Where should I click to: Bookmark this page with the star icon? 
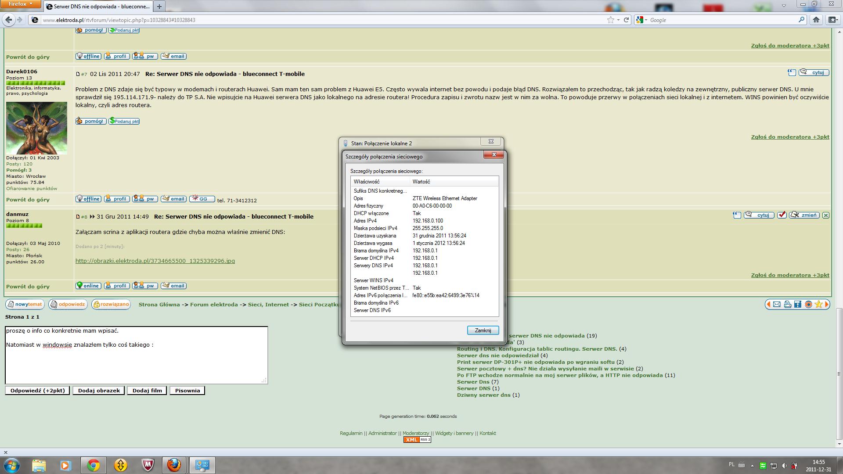610,20
